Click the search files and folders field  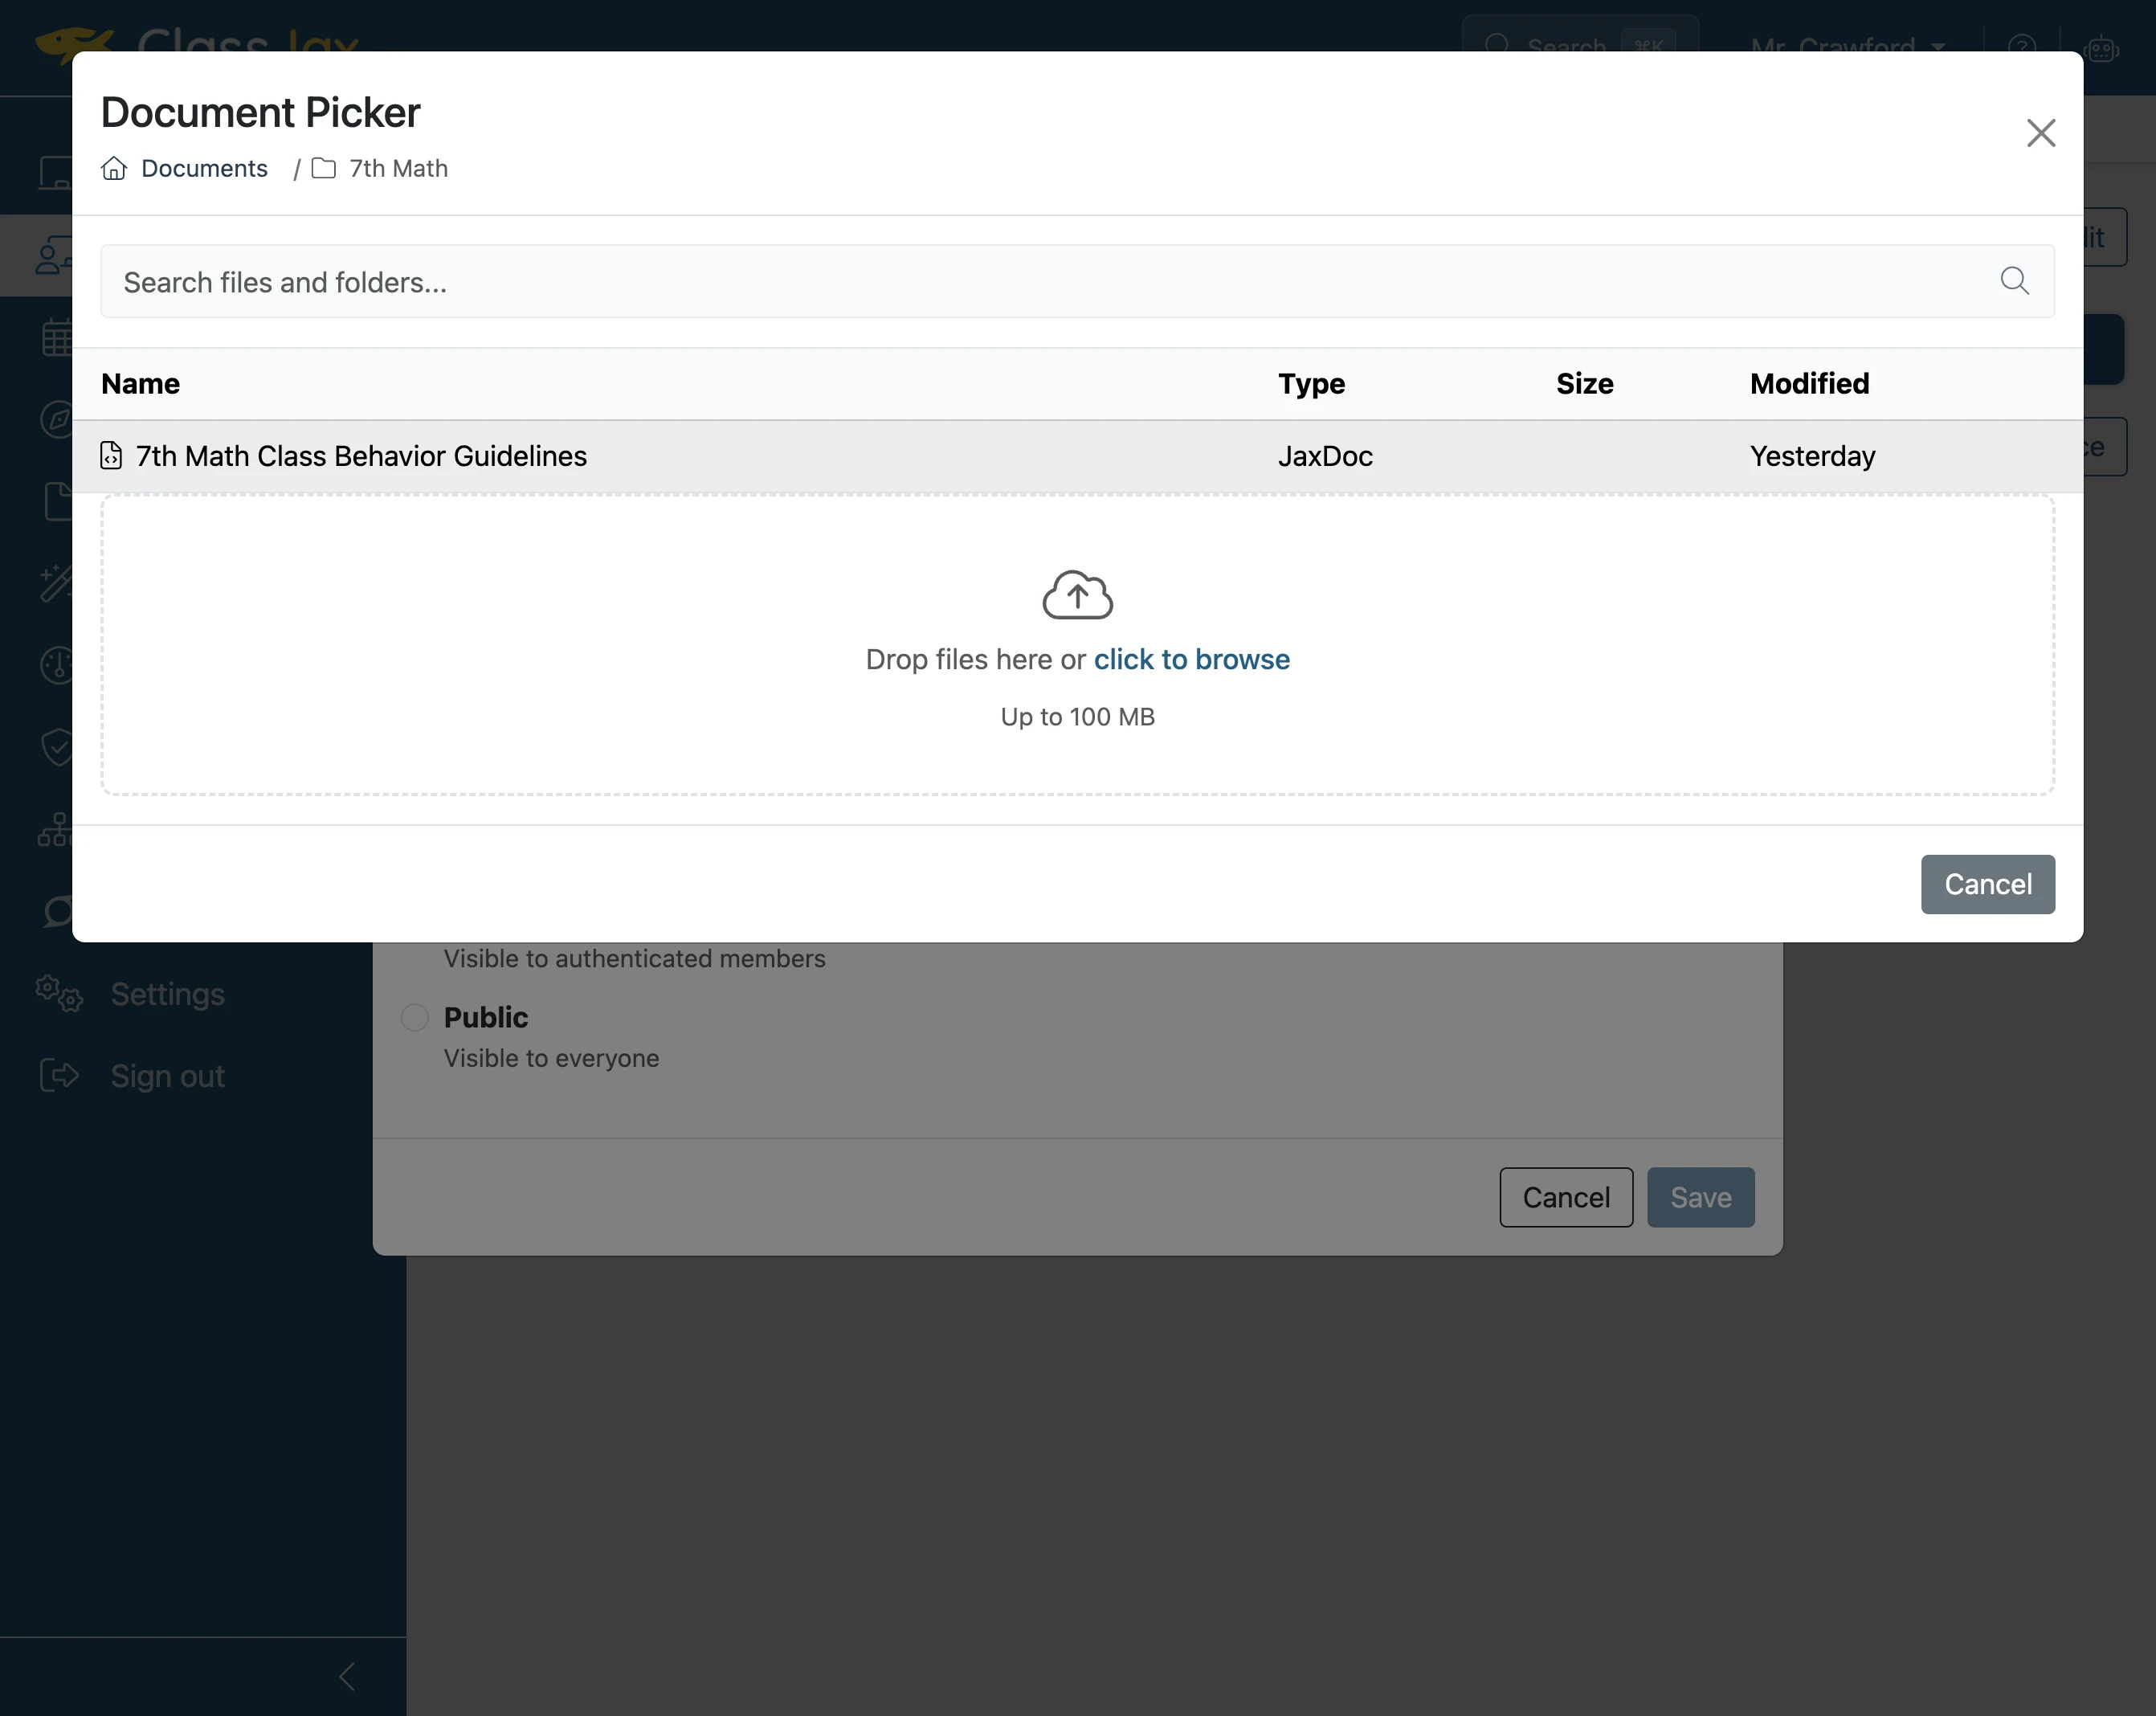click(1077, 282)
